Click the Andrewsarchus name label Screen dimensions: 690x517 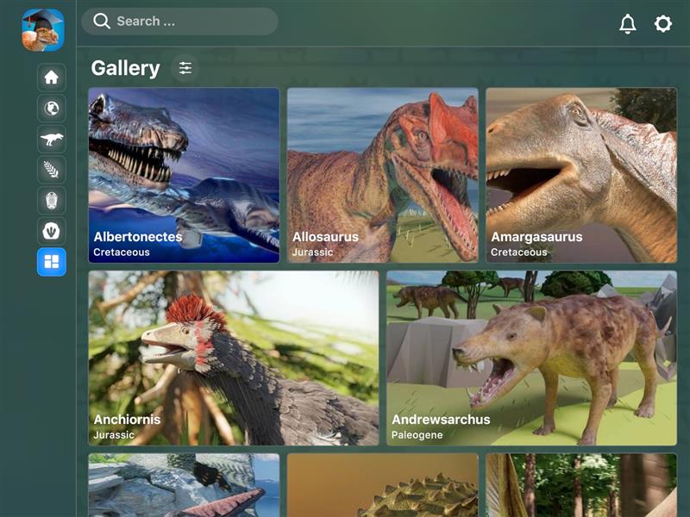[x=441, y=420]
